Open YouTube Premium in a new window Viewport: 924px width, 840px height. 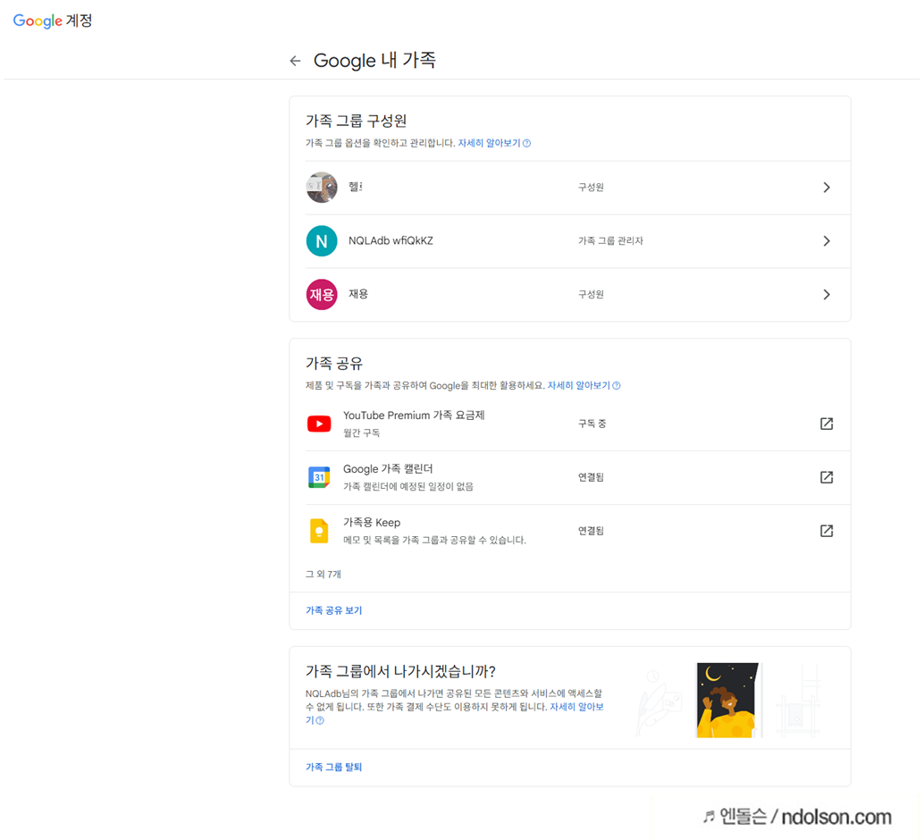pyautogui.click(x=827, y=424)
